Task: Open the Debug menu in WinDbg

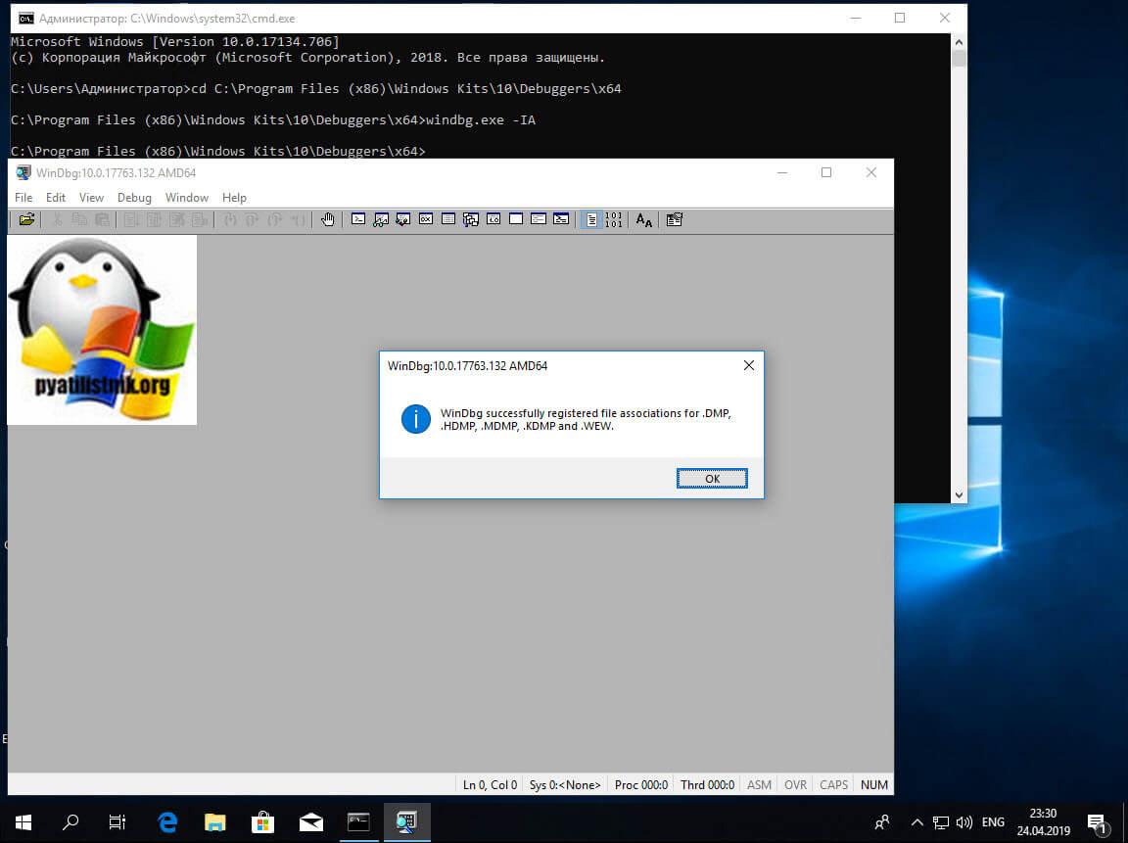Action: click(134, 198)
